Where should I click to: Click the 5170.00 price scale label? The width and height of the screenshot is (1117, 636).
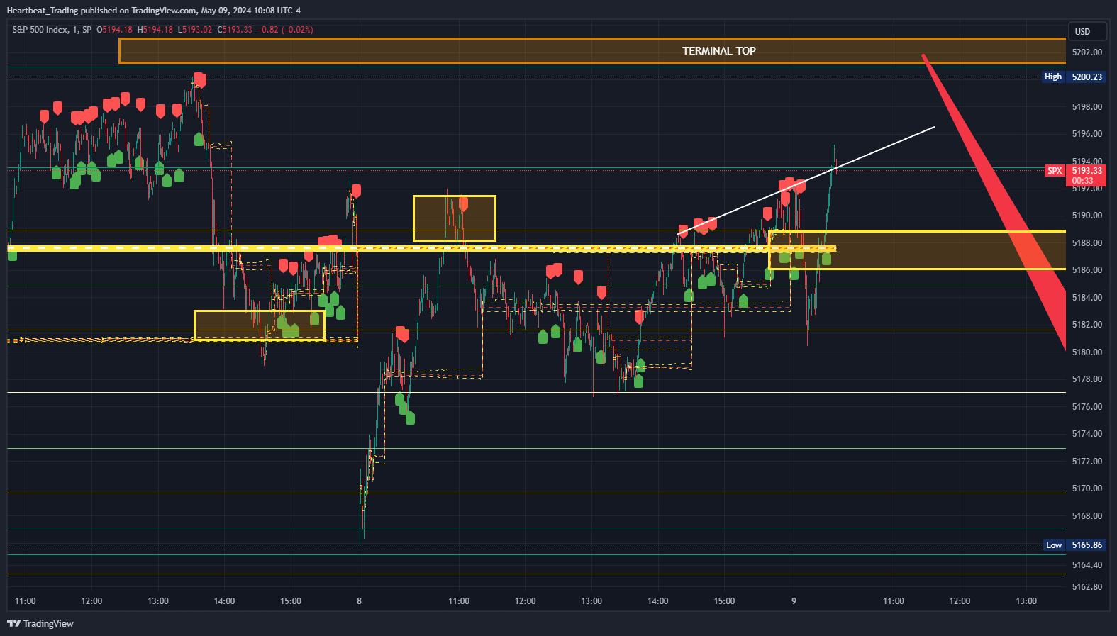pos(1087,489)
